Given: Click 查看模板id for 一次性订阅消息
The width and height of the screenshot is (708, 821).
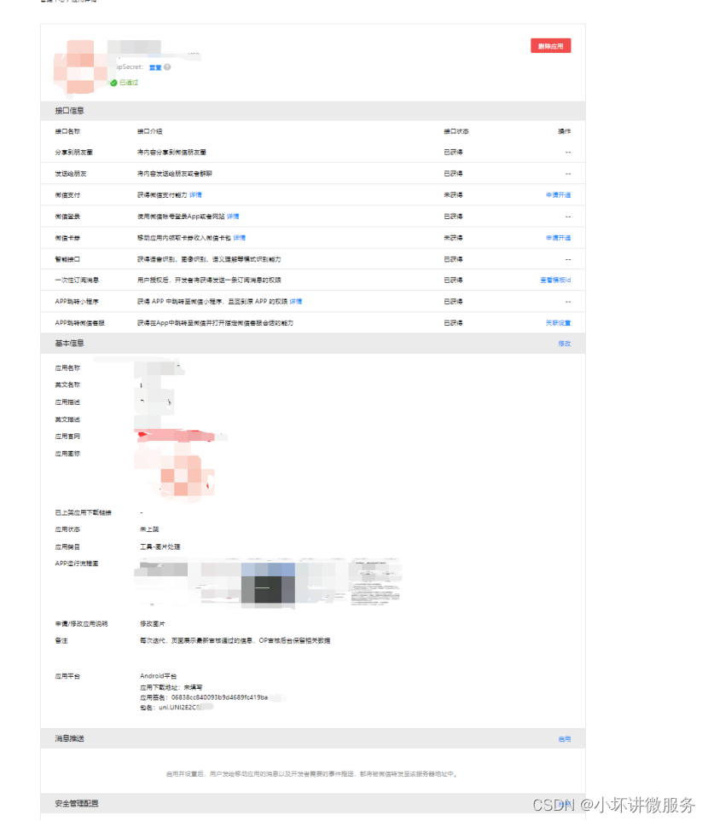Looking at the screenshot, I should point(555,280).
